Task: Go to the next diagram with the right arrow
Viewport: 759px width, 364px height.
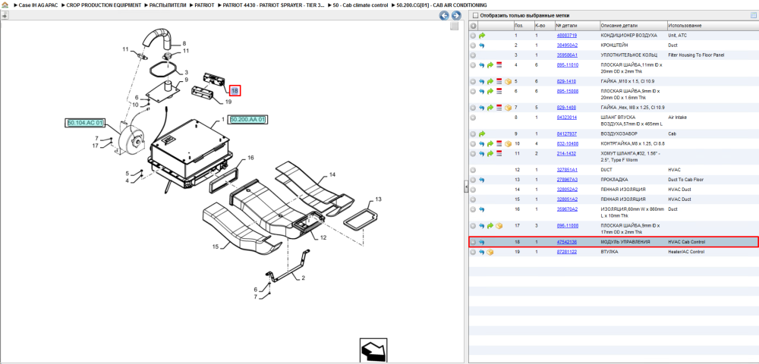Action: 455,15
